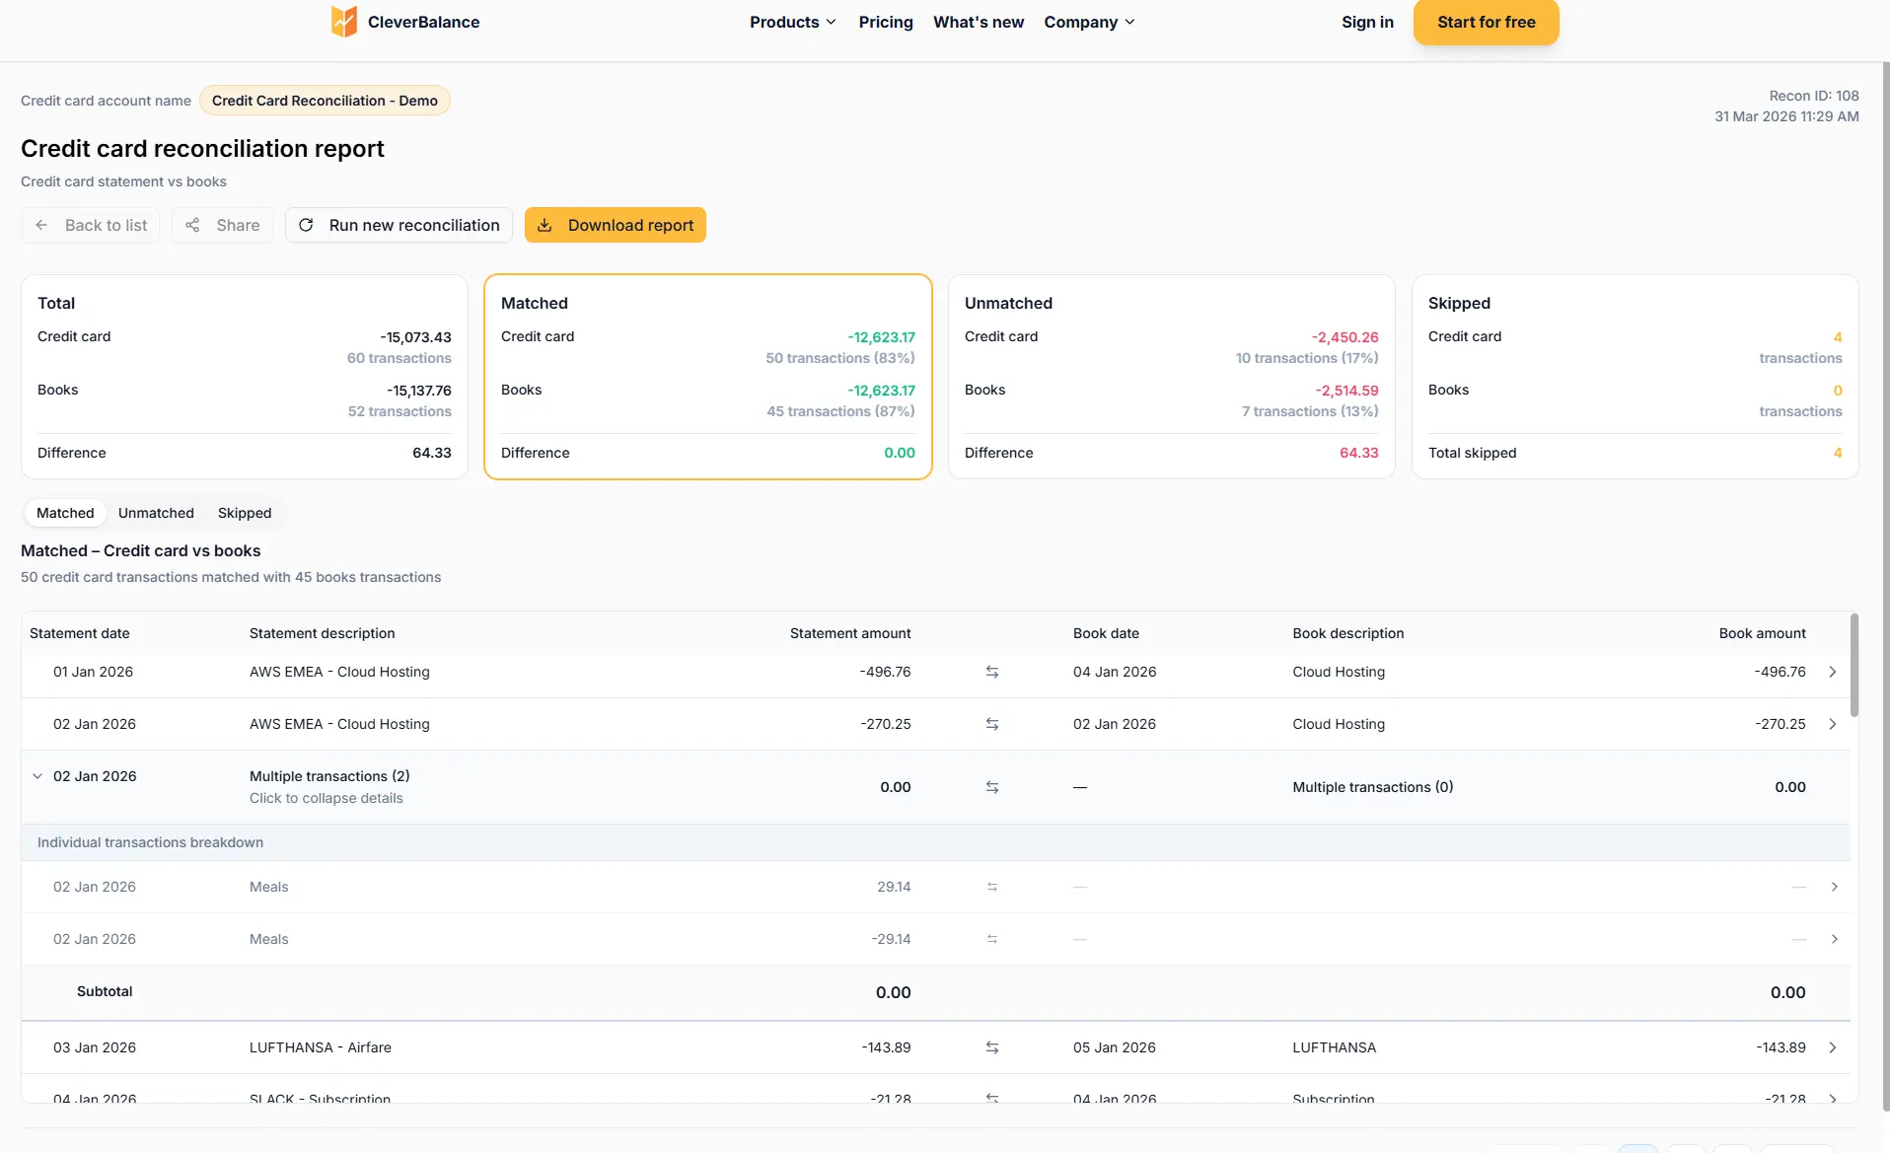Run new reconciliation

pos(400,225)
